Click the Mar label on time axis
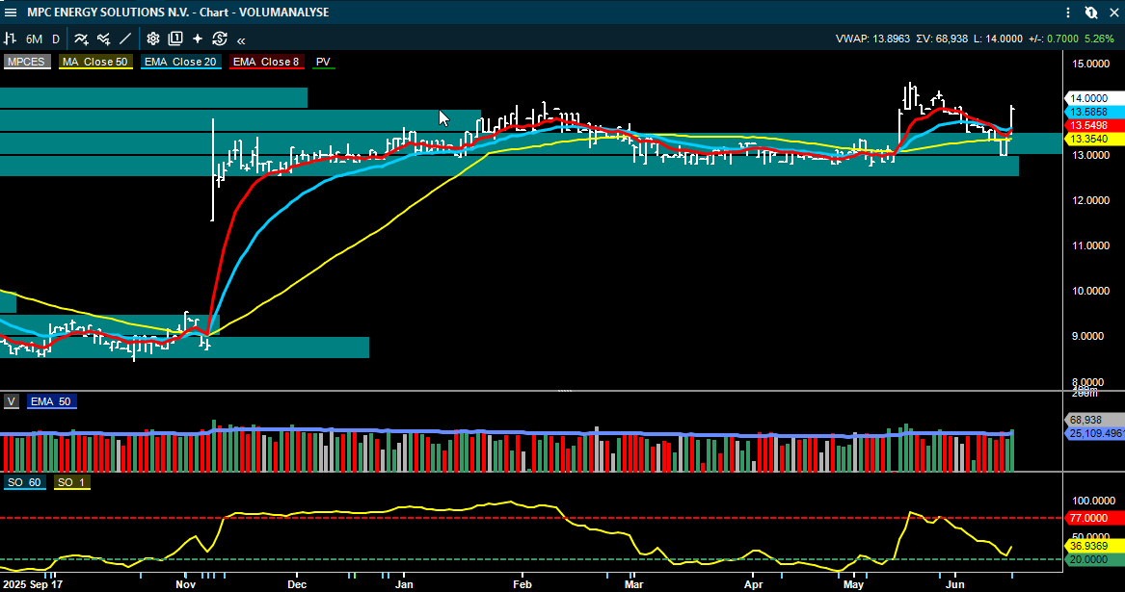 (x=633, y=584)
